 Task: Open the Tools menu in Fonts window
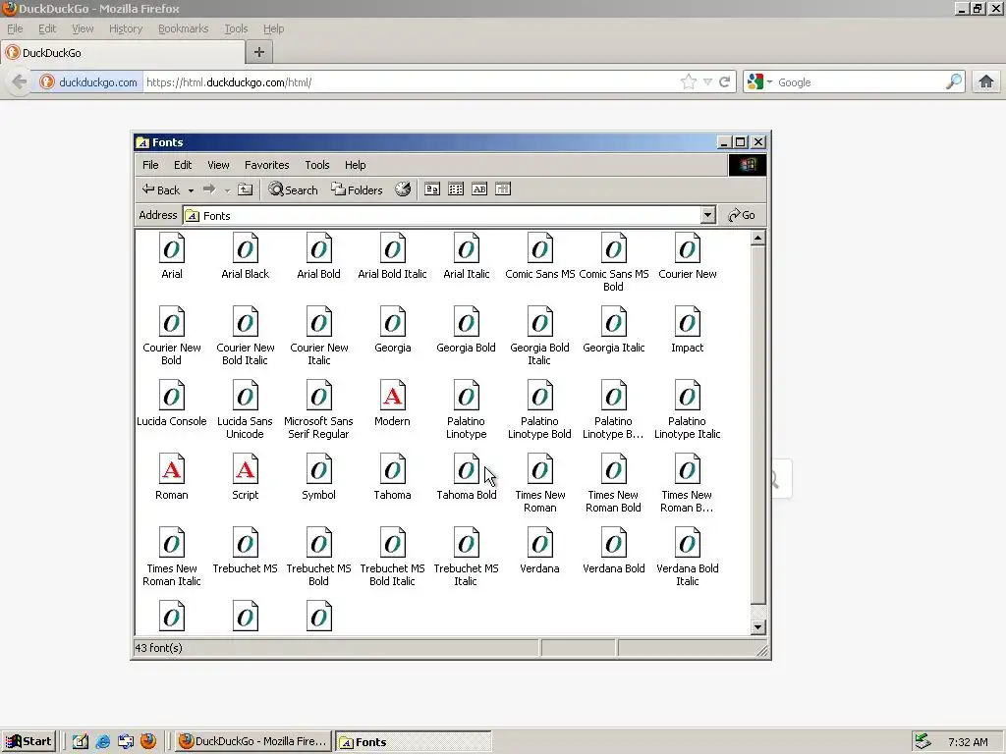coord(317,165)
